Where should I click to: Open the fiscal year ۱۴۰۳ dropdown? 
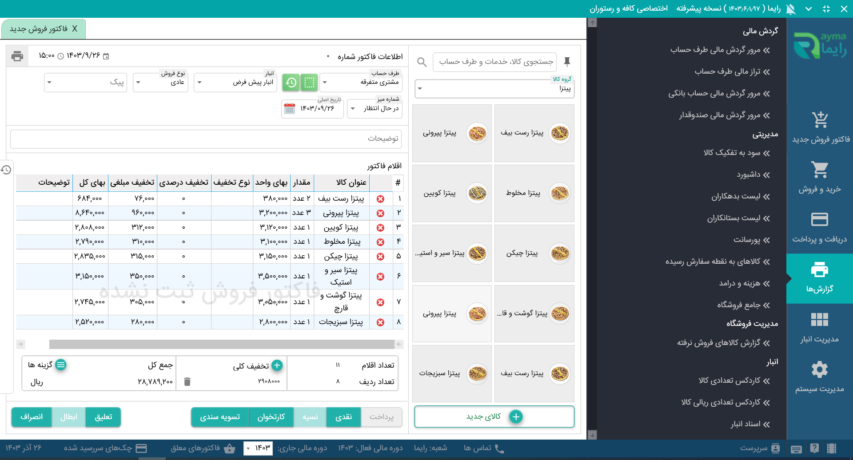point(248,448)
